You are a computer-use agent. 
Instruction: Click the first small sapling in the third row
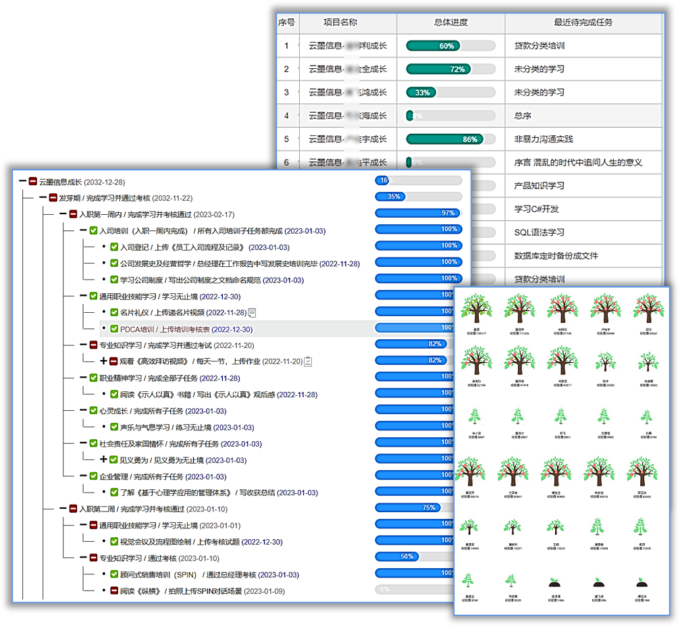point(476,417)
